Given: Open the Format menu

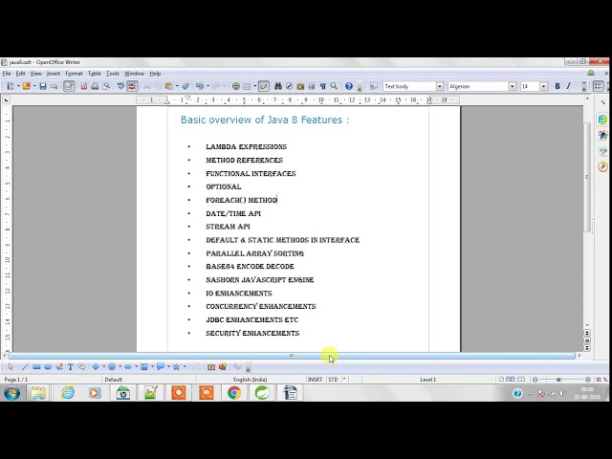Looking at the screenshot, I should tap(74, 74).
